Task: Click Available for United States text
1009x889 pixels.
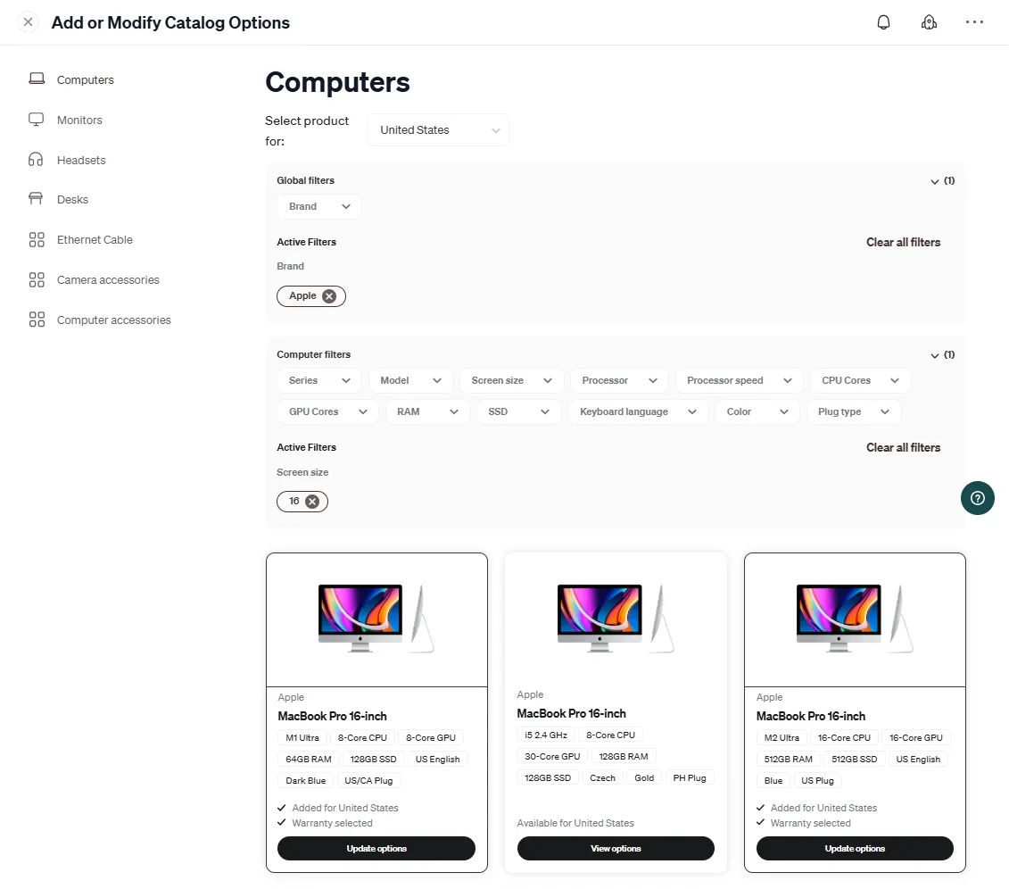Action: (575, 823)
